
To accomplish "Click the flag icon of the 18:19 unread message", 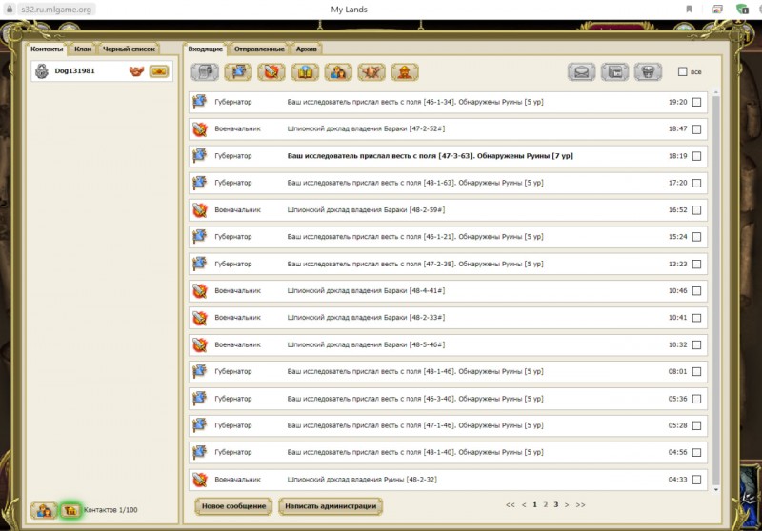I will [199, 156].
